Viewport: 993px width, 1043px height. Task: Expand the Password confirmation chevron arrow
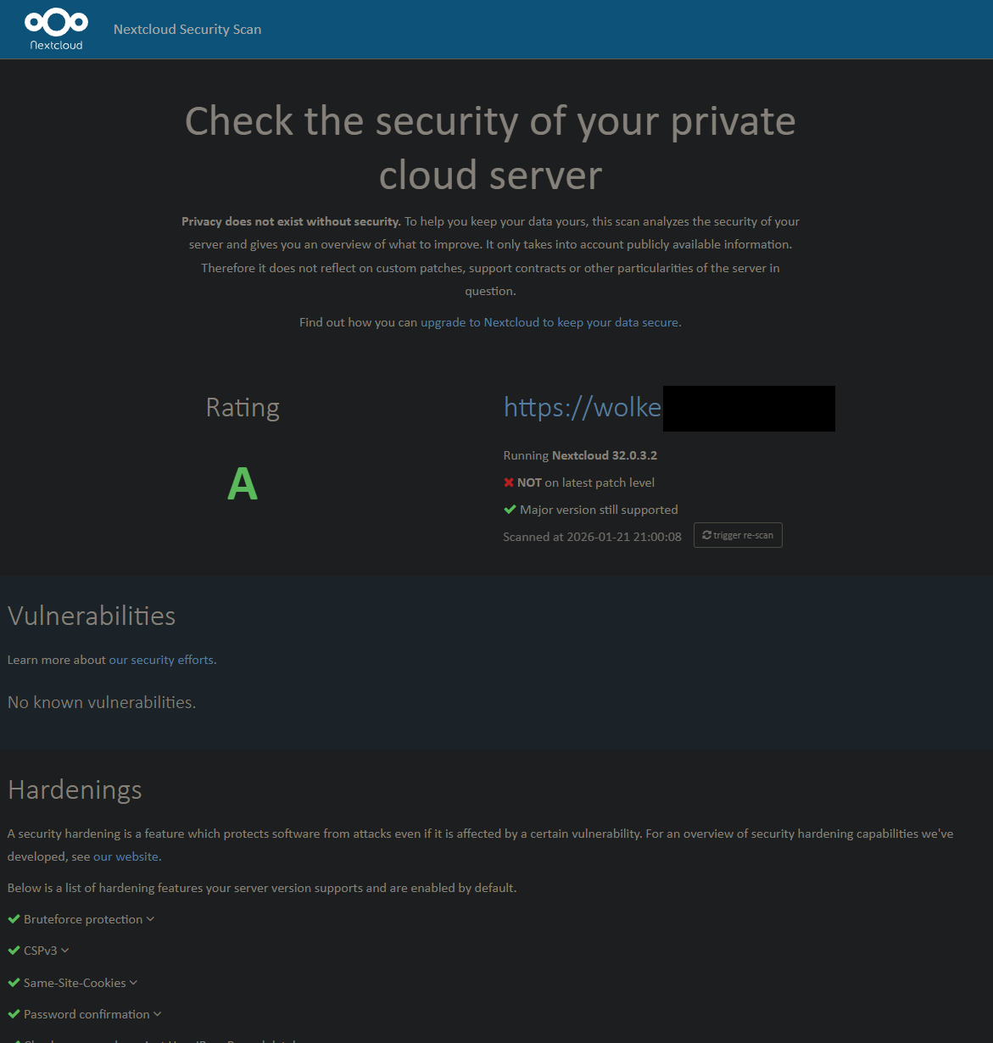click(x=157, y=1014)
